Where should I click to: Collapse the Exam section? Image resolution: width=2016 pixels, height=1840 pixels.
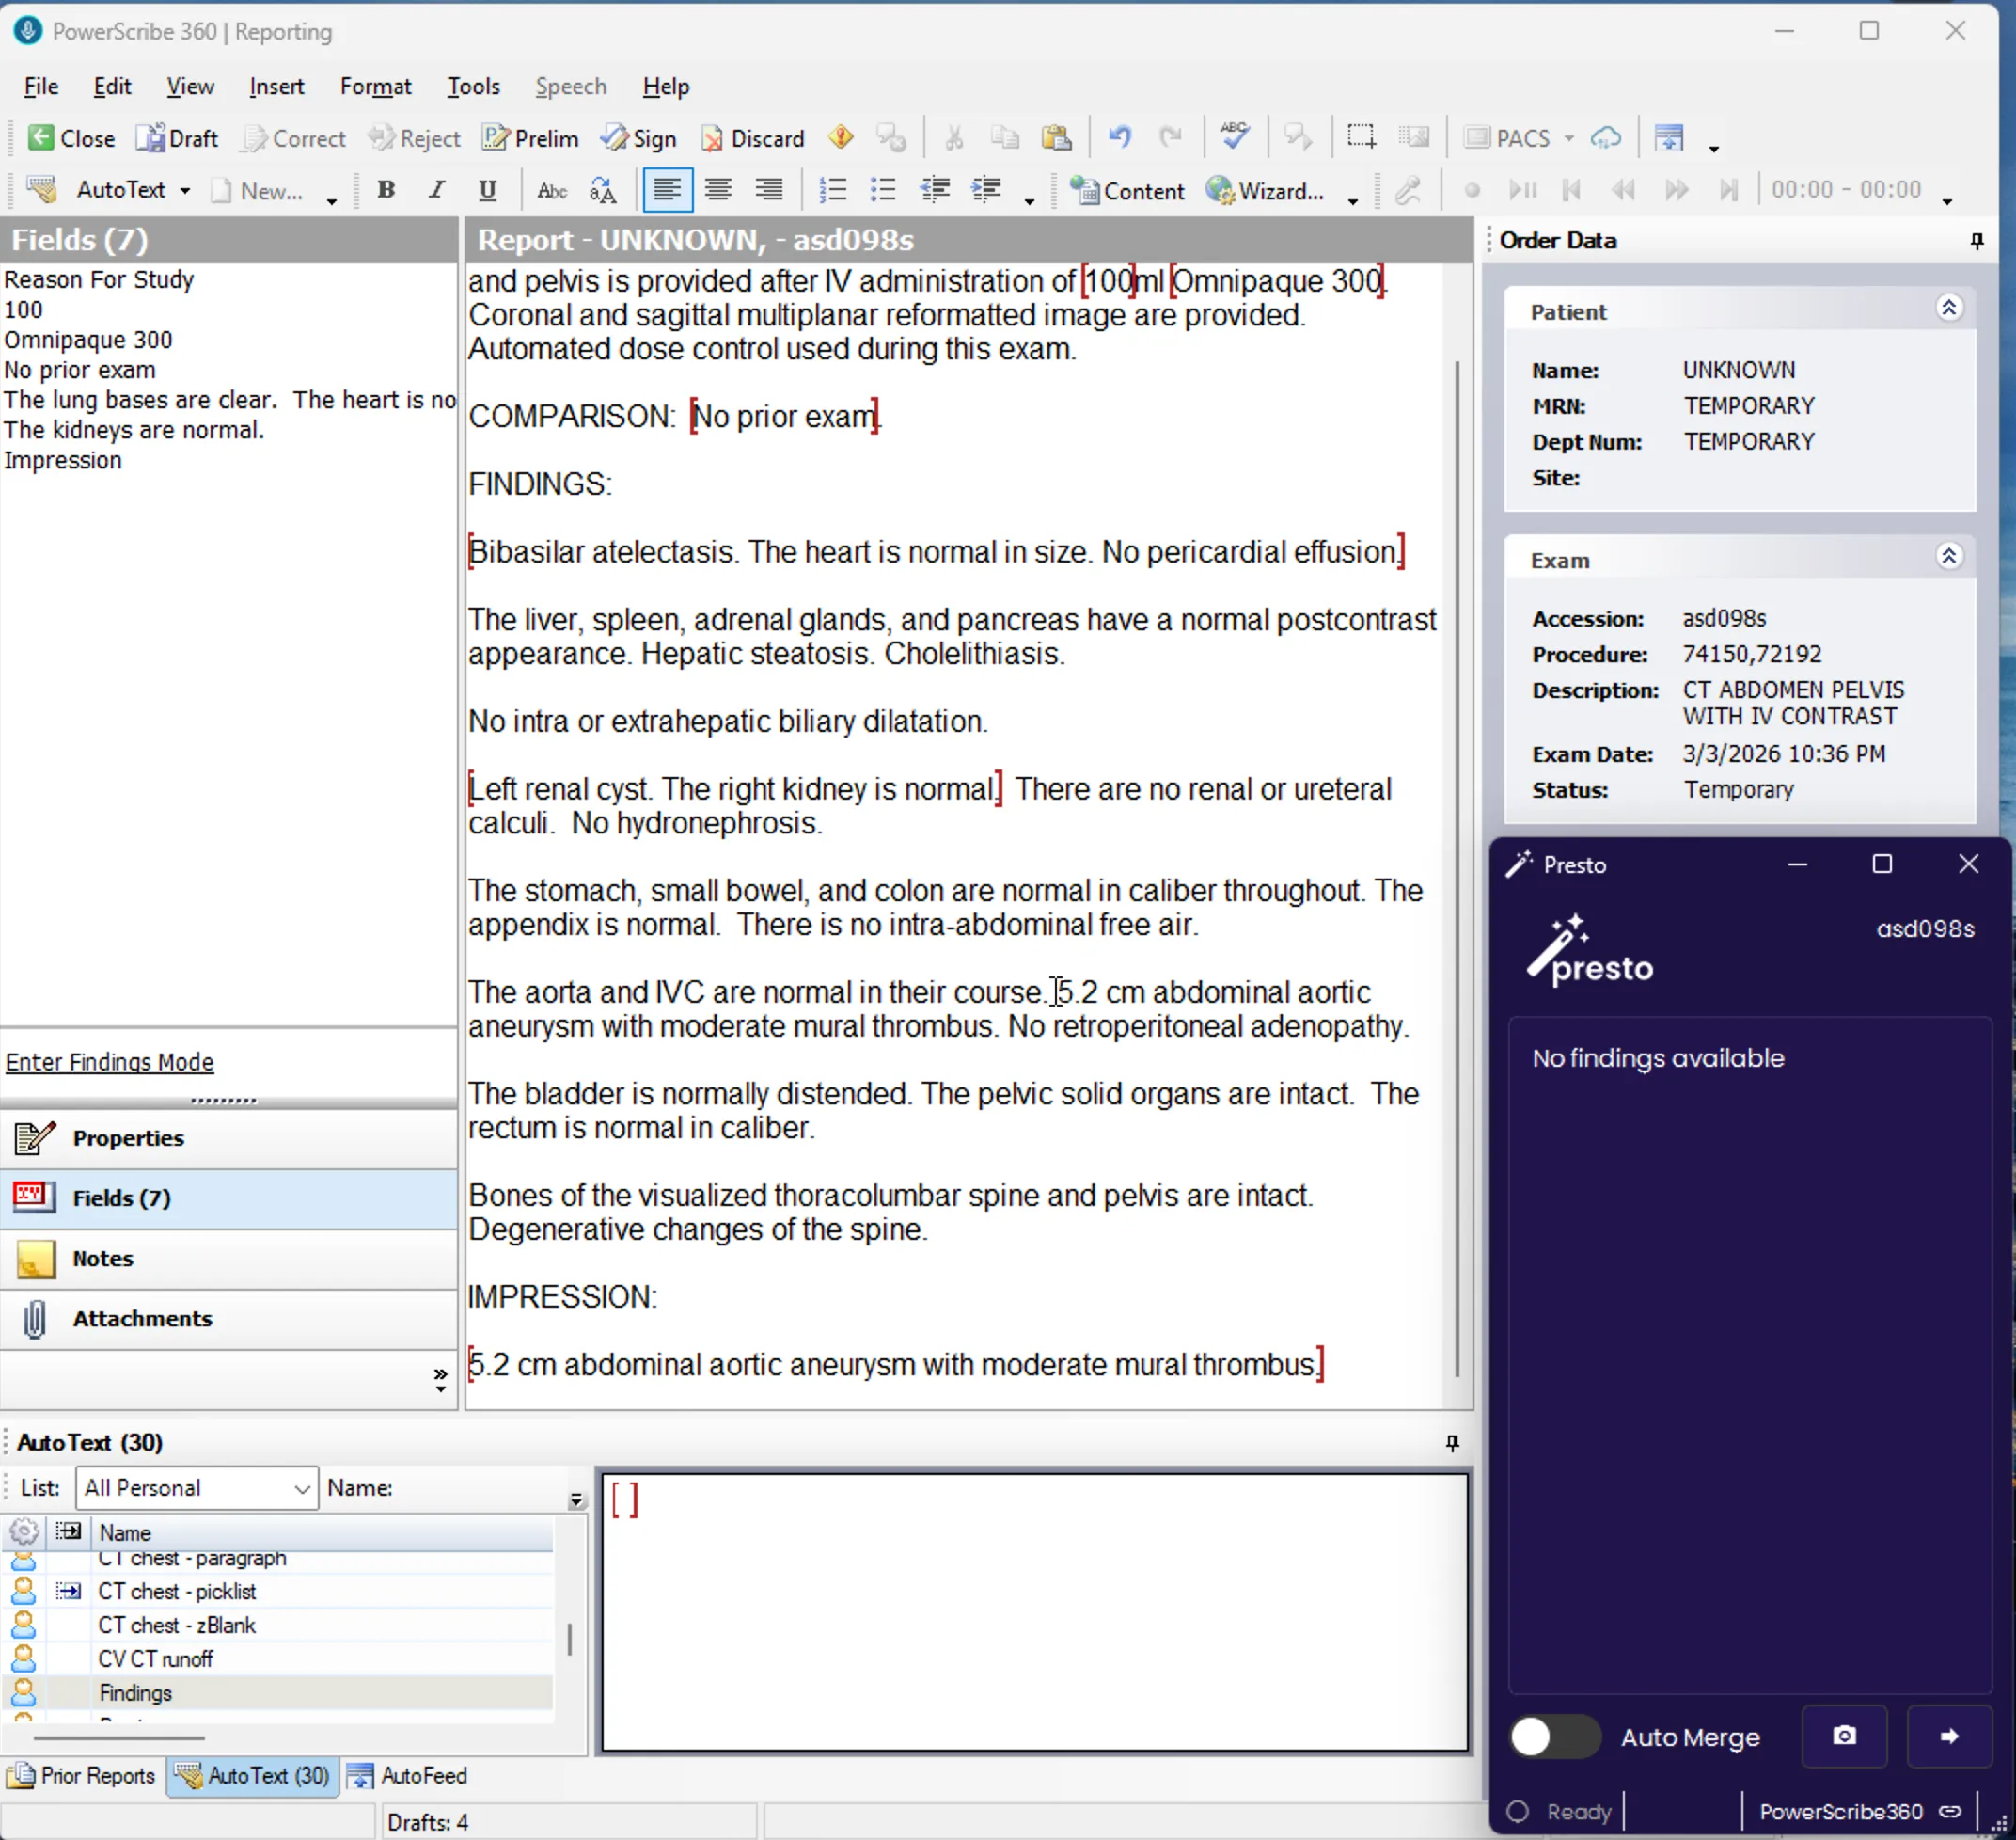pos(1949,556)
